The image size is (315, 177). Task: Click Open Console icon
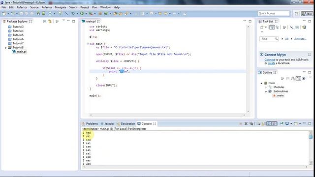tap(296, 123)
